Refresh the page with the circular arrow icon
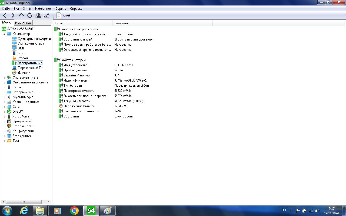The width and height of the screenshot is (346, 216). pyautogui.click(x=30, y=15)
